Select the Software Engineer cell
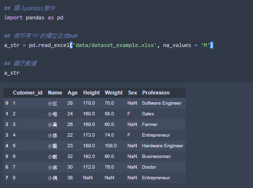The image size is (253, 188). [x=162, y=103]
